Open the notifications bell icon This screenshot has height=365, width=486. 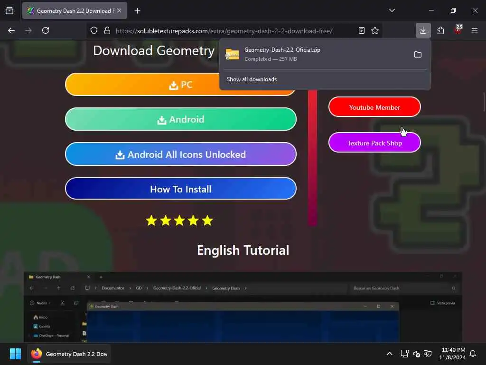473,354
